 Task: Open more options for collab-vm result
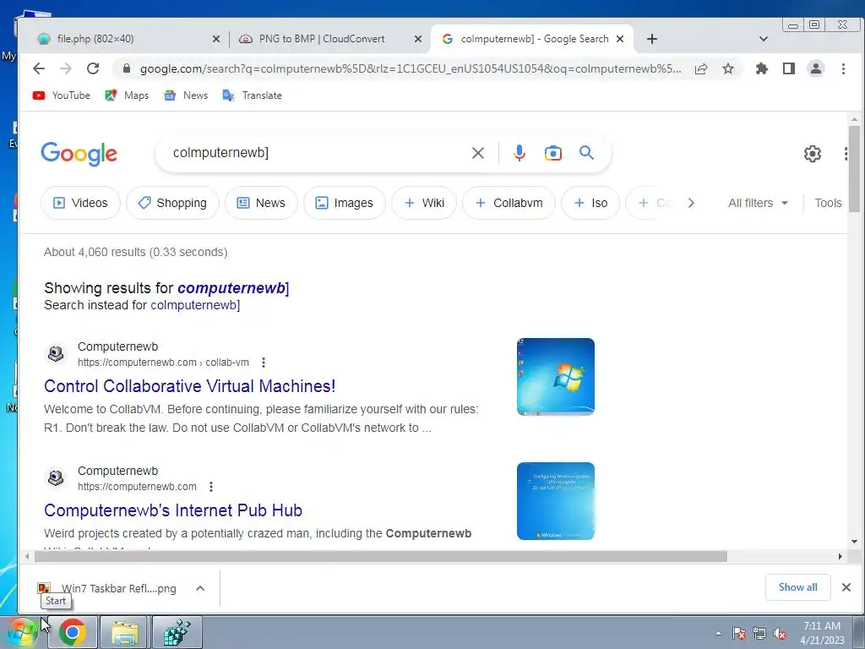pyautogui.click(x=264, y=363)
